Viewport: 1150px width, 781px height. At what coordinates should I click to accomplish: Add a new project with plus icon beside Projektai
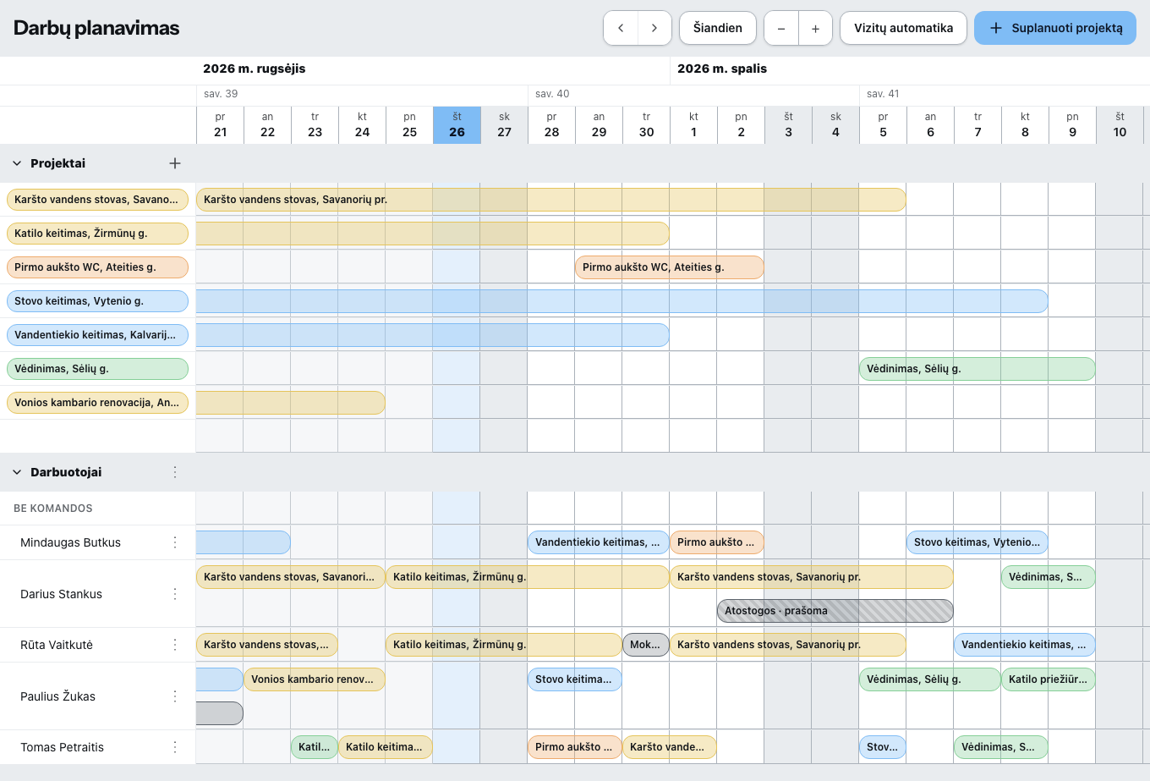click(x=175, y=163)
